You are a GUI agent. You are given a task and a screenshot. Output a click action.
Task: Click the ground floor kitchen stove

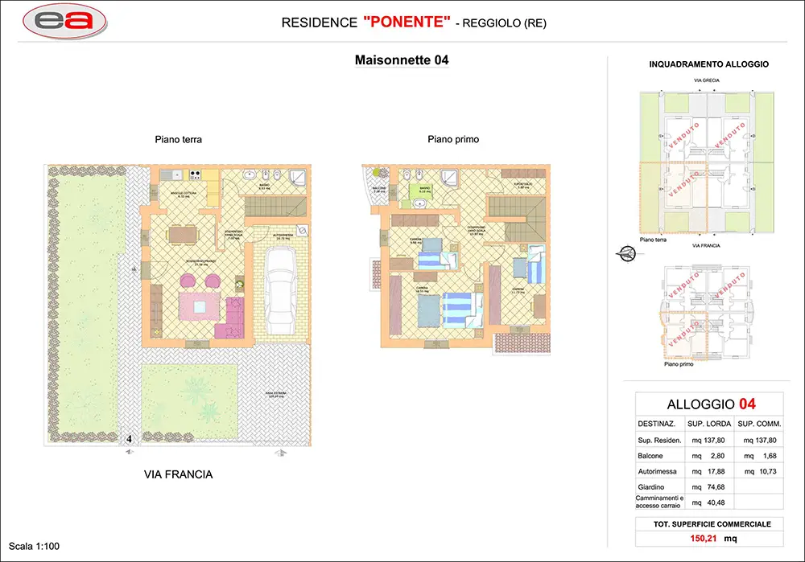[x=194, y=174]
